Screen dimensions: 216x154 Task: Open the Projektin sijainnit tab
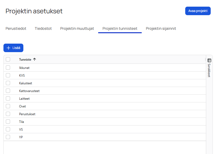(161, 28)
